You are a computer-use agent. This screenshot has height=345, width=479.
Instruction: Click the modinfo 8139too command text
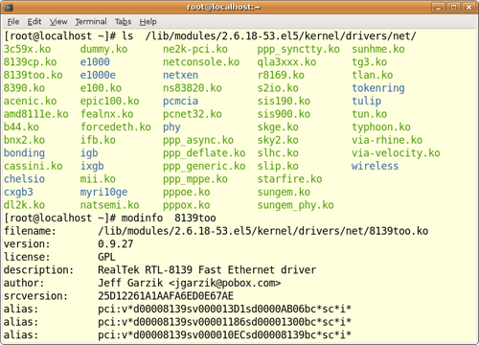(x=169, y=218)
